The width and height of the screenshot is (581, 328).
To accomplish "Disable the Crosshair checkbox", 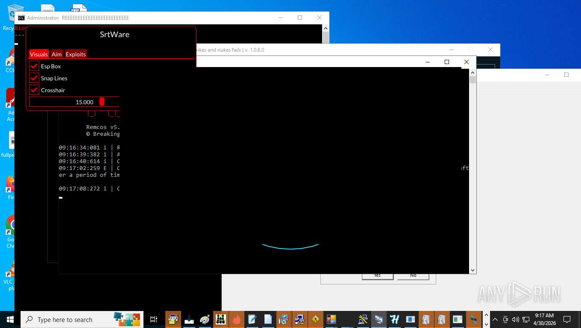I will (x=34, y=90).
